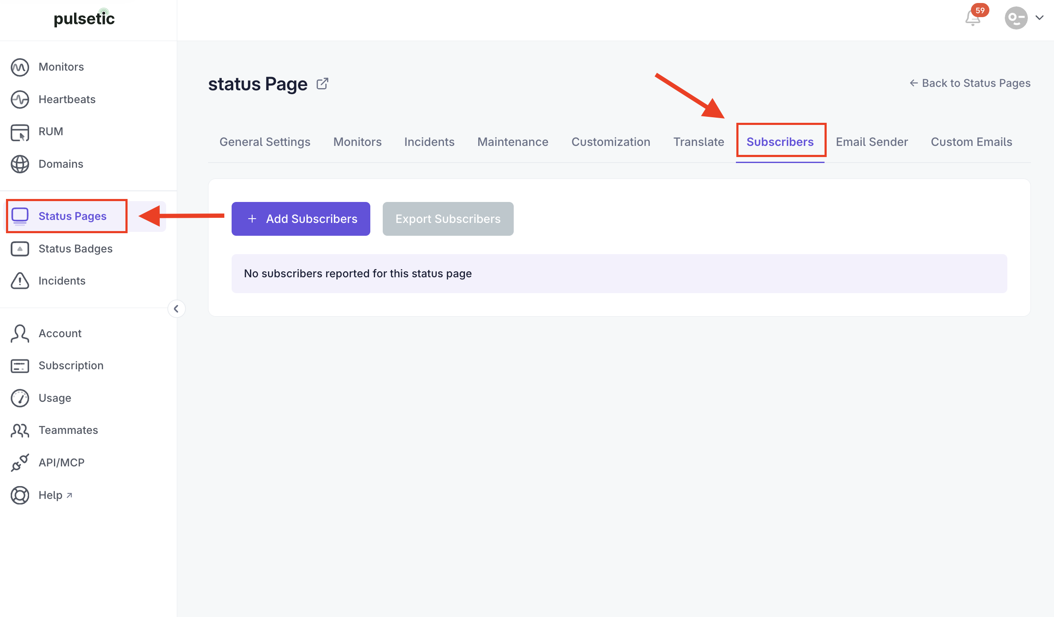This screenshot has width=1054, height=617.
Task: Collapse the sidebar with chevron button
Action: [x=176, y=308]
